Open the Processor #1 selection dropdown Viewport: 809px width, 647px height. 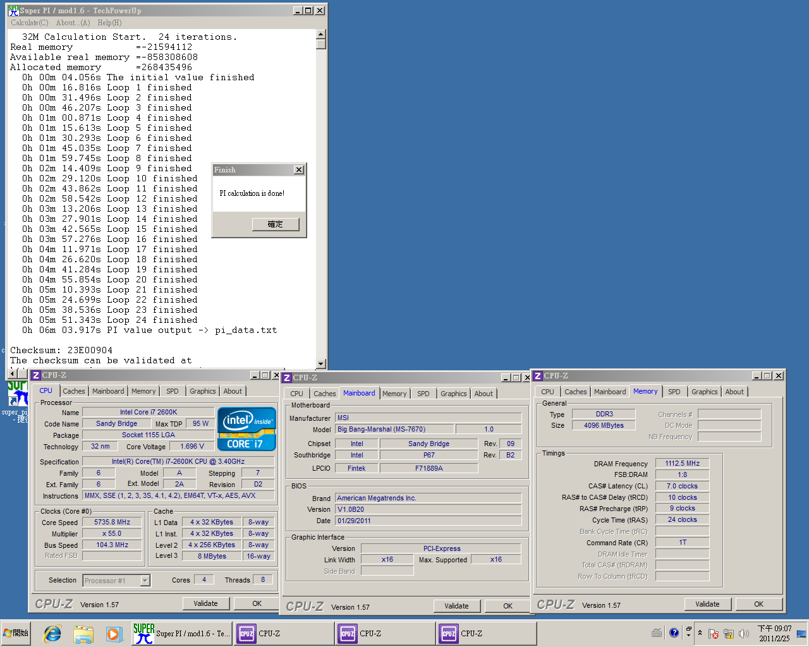145,581
